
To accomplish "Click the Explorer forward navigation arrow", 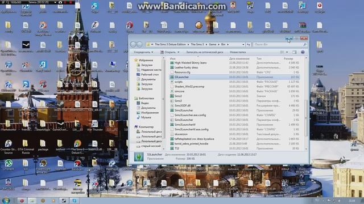I will [139, 44].
